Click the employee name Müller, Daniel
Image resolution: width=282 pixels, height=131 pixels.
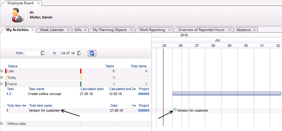coord(41,18)
